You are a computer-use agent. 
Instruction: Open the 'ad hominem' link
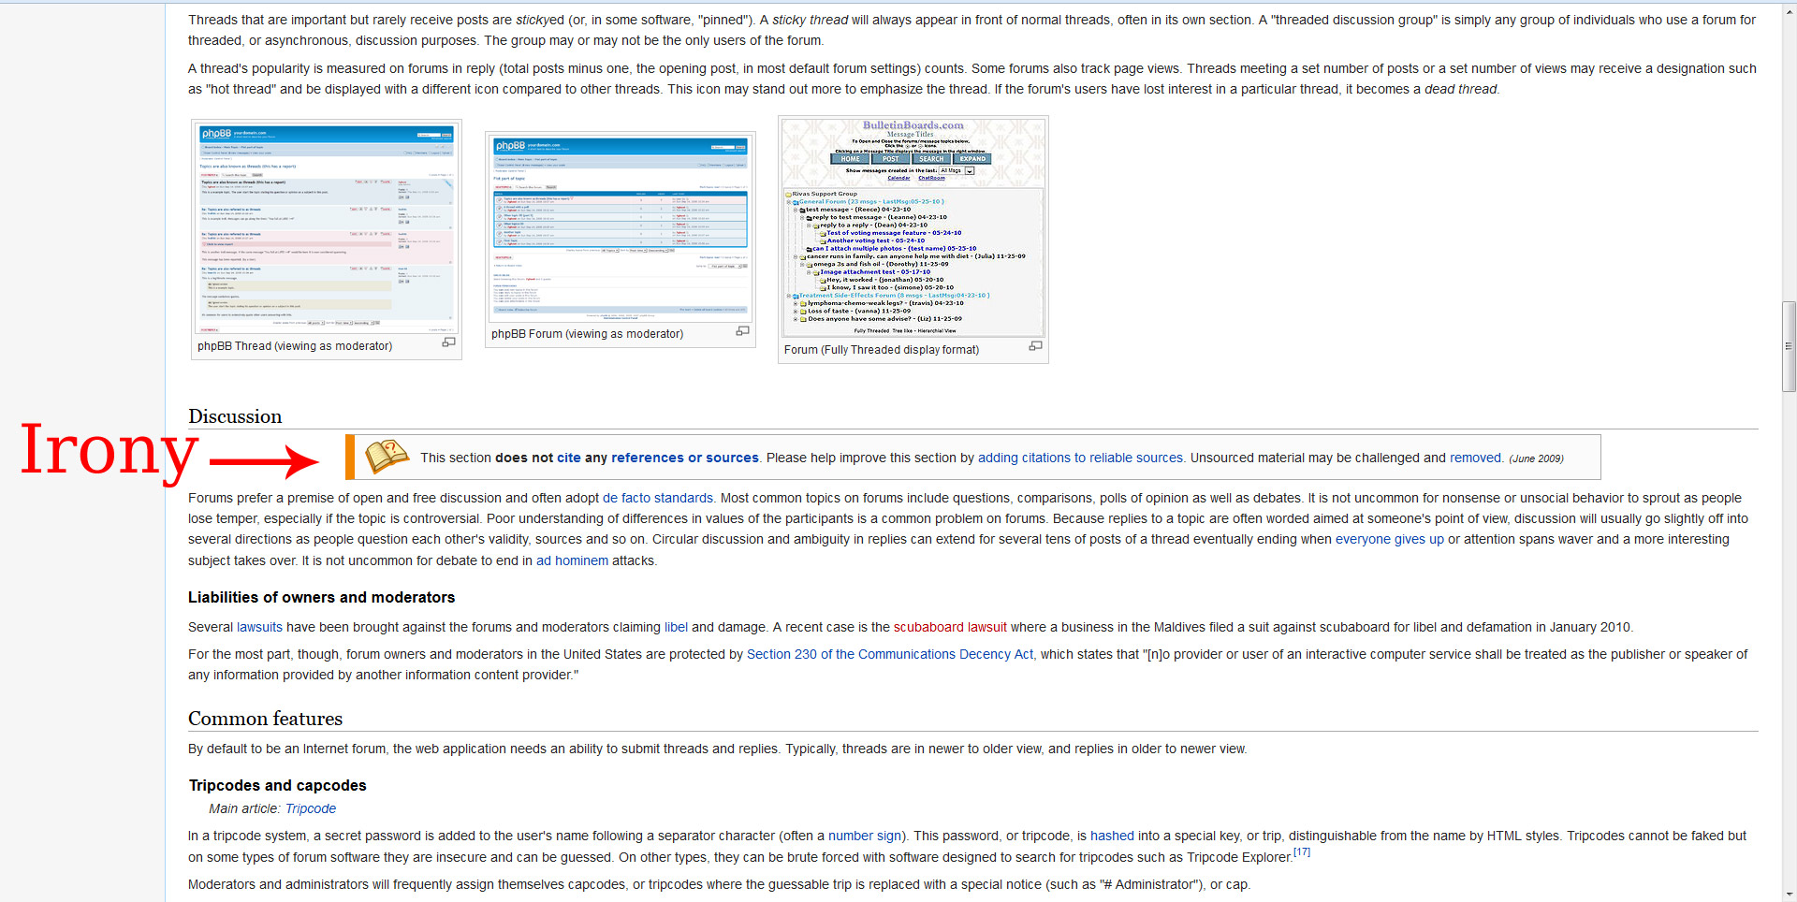click(x=572, y=560)
